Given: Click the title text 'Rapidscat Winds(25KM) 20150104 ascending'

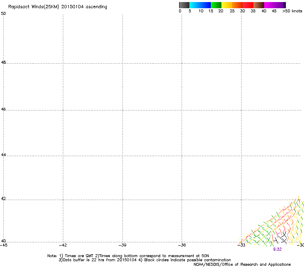Looking at the screenshot, I should click(x=58, y=7).
